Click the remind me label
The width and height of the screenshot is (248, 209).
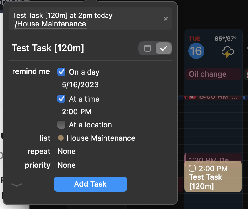tap(31, 71)
